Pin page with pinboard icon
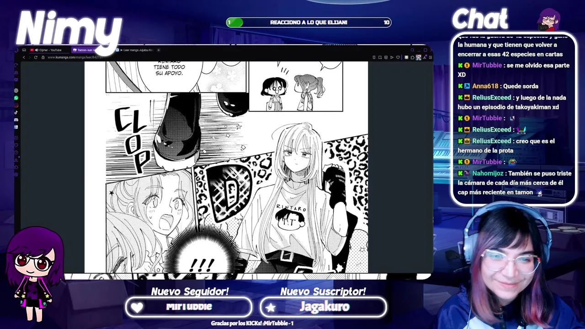The image size is (585, 329). click(x=374, y=57)
